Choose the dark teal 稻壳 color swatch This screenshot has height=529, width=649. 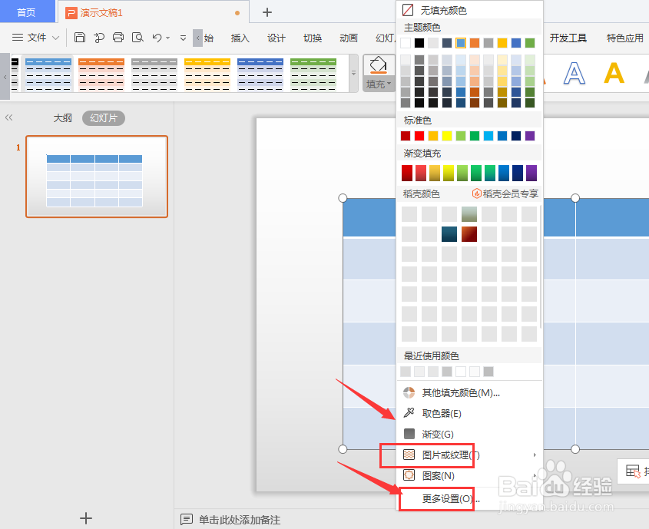coord(449,234)
